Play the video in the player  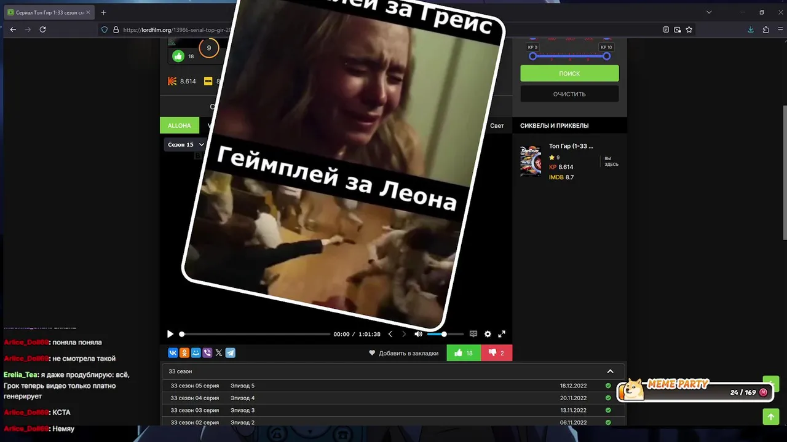[170, 334]
